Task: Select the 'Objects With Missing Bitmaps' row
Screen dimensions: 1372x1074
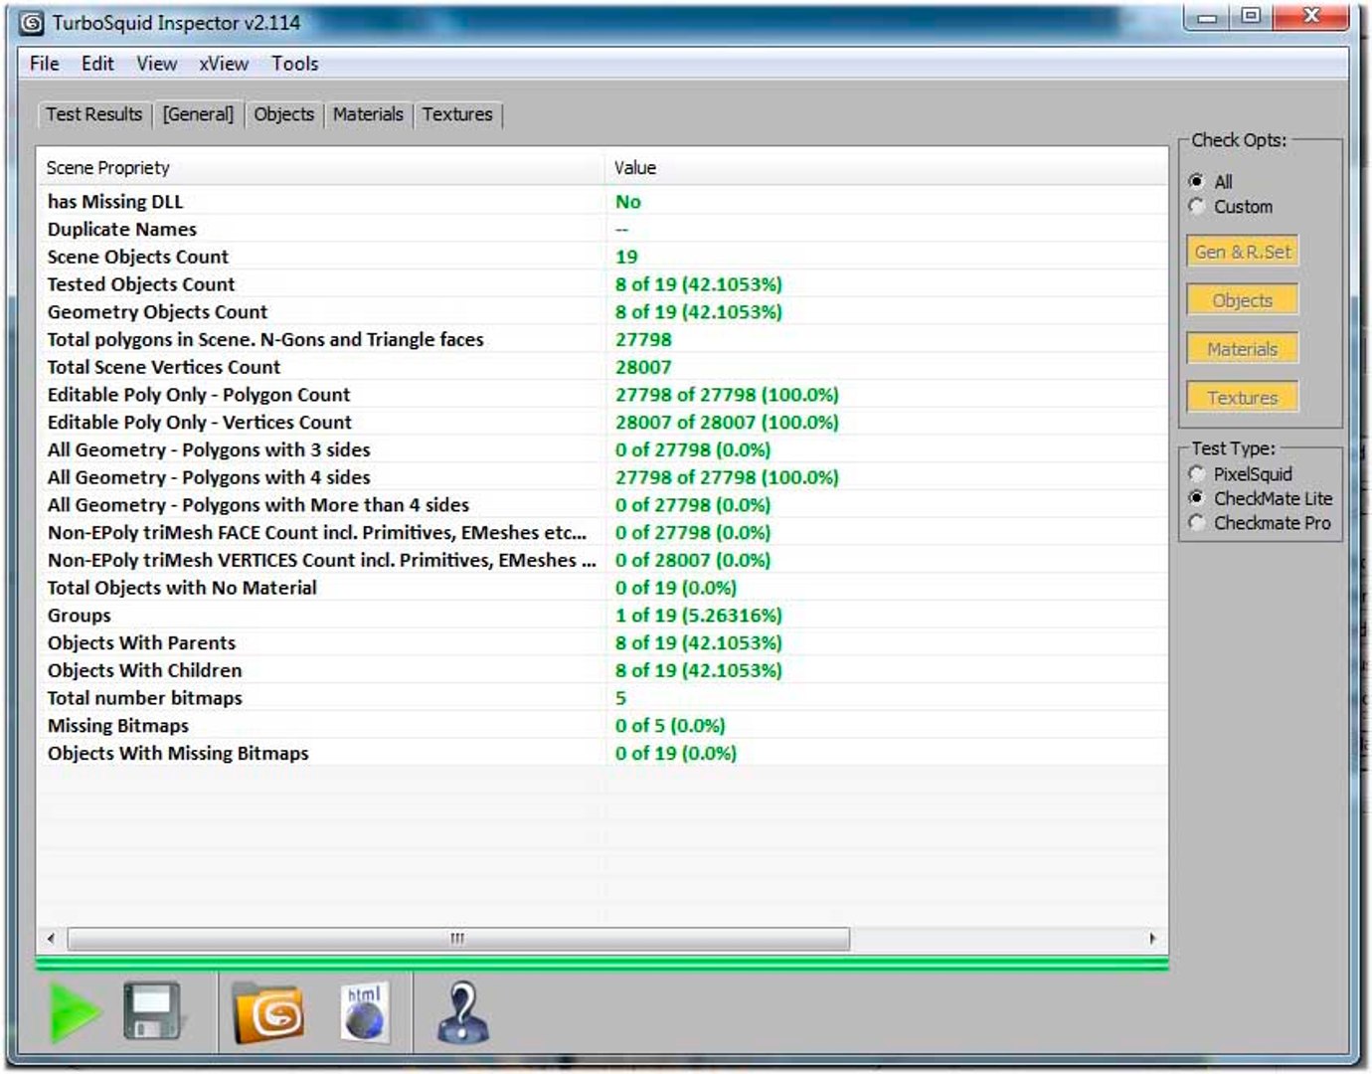Action: click(x=602, y=754)
